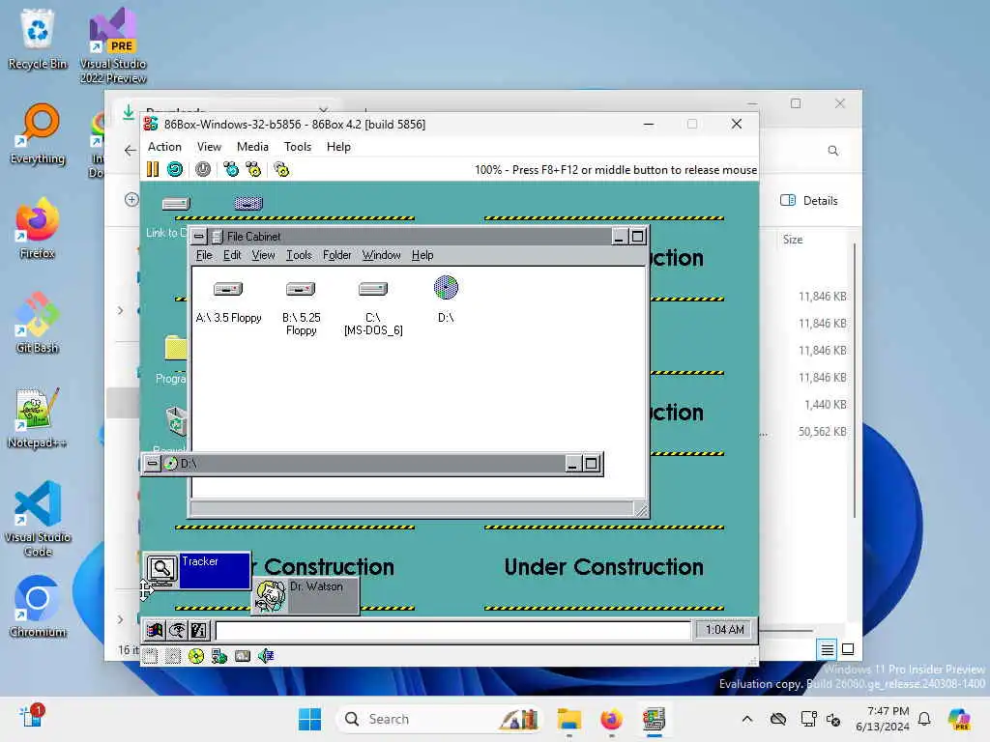990x742 pixels.
Task: Click the sound speaker status bar icon
Action: [x=266, y=656]
